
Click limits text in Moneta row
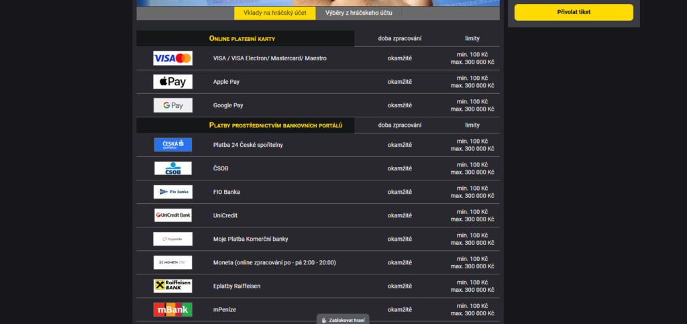coord(472,263)
